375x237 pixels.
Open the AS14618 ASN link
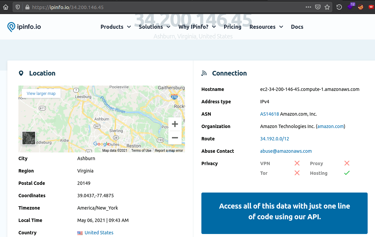tap(270, 114)
